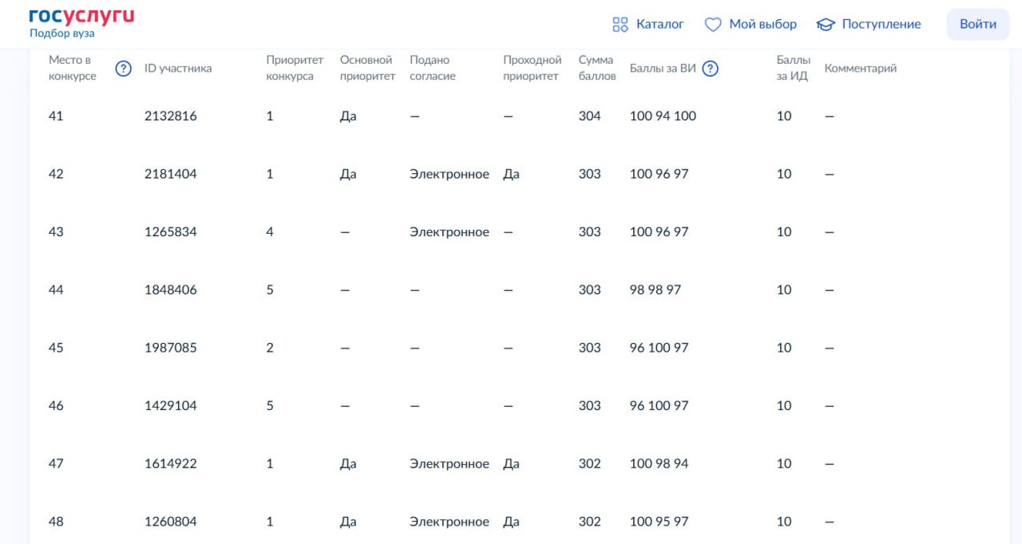Click the Подбор вуза link under logo
Viewport: 1022px width, 544px height.
point(62,34)
